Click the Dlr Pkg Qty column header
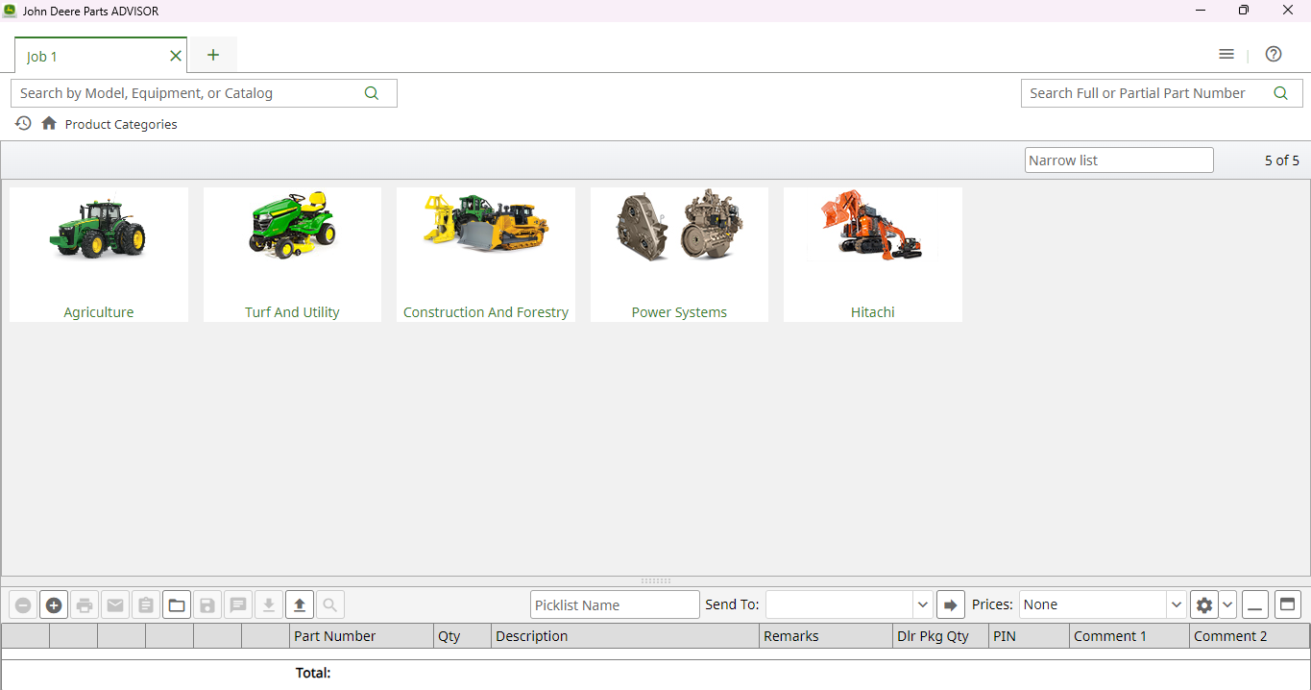Viewport: 1311px width, 690px height. pos(940,636)
